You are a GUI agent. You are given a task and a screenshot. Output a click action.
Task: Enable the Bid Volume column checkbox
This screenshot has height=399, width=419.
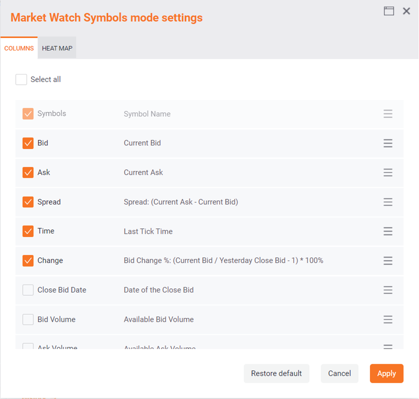(28, 319)
